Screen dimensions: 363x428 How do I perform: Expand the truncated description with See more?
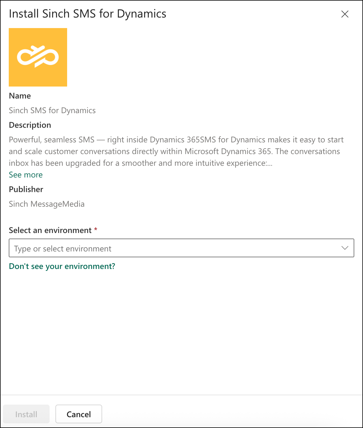tap(26, 175)
